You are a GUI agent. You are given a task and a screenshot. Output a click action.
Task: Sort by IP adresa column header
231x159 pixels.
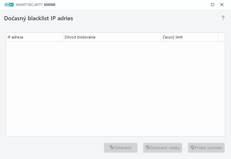pyautogui.click(x=34, y=37)
